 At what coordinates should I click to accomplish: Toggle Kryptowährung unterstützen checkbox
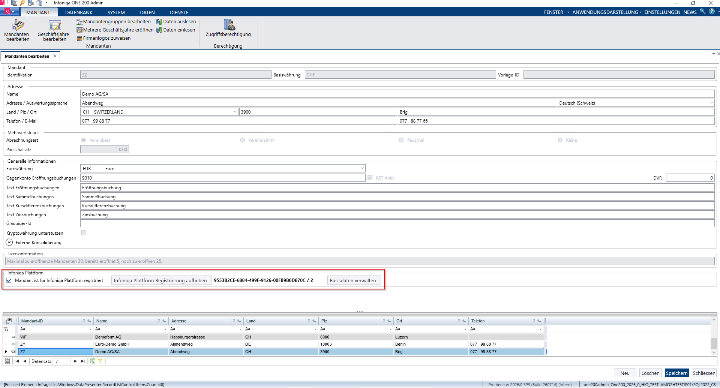[84, 233]
